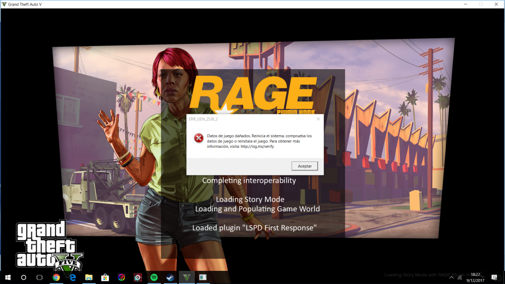Click the ERR_GEN_ZLIB_2 dialog title
Viewport: 505px width, 284px height.
point(203,119)
